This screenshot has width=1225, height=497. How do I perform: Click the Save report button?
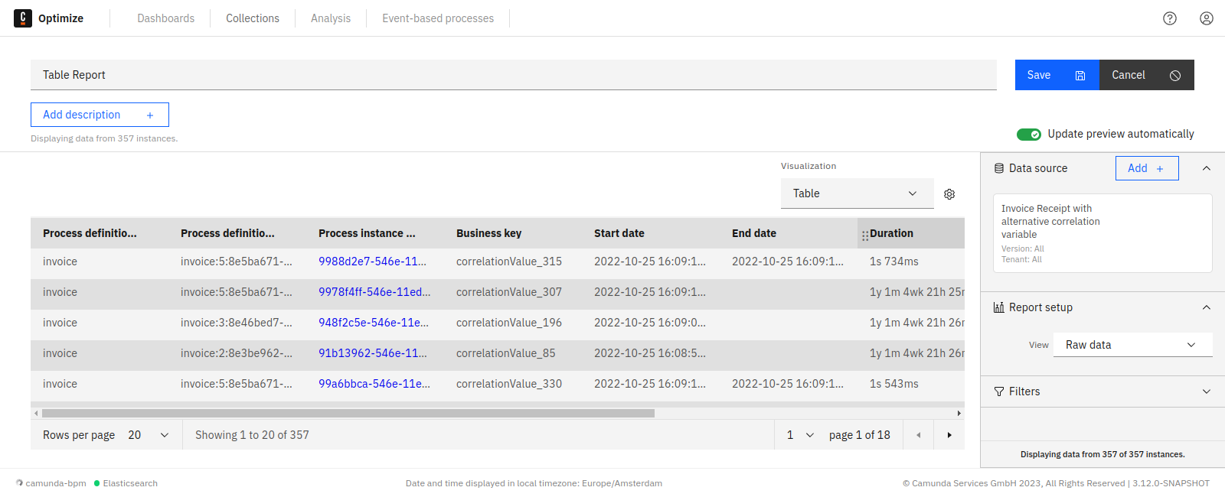click(1056, 75)
